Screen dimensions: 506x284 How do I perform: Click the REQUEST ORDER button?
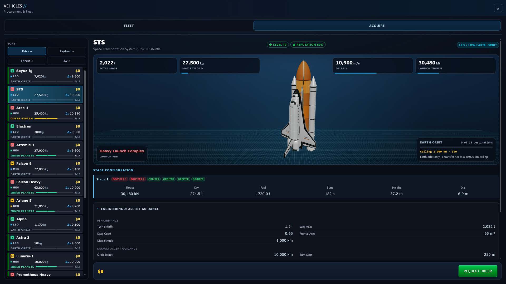pos(478,271)
